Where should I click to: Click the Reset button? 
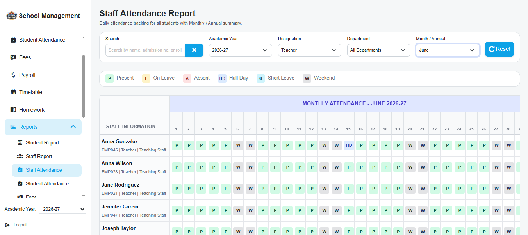pyautogui.click(x=499, y=49)
